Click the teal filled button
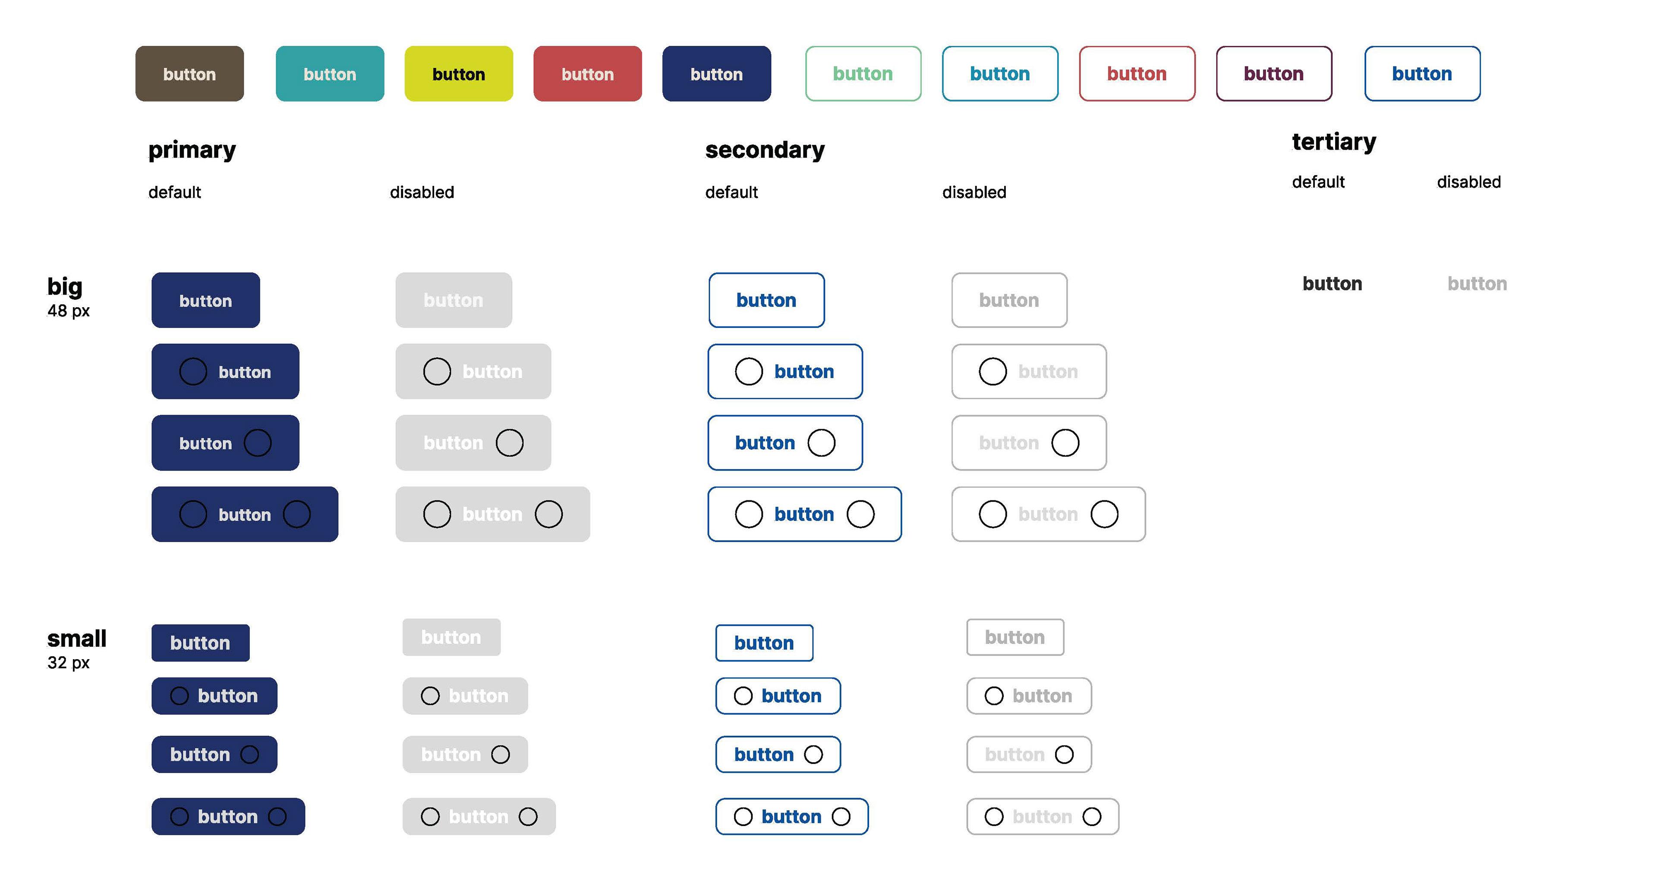Screen dimensions: 1657x896 (x=330, y=74)
